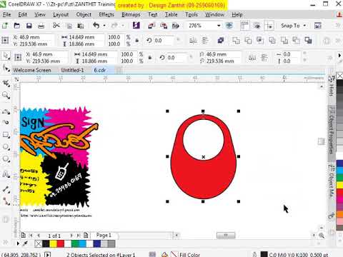The height and width of the screenshot is (257, 343).
Task: Click the Open folder icon
Action: pos(16,26)
